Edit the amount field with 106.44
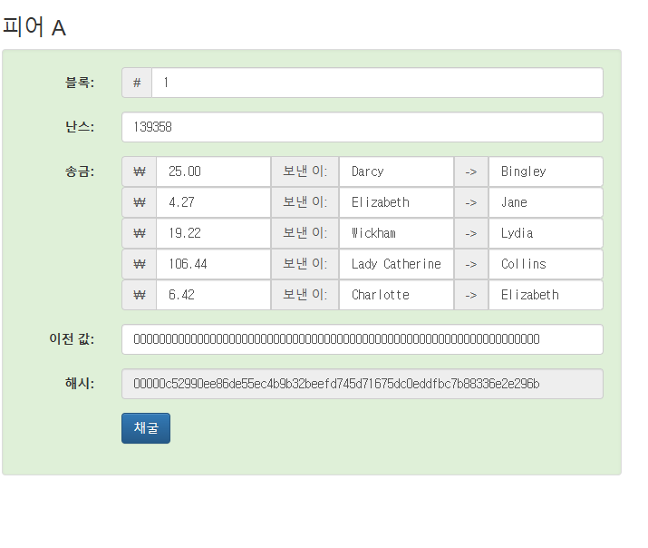The width and height of the screenshot is (648, 548). (213, 264)
